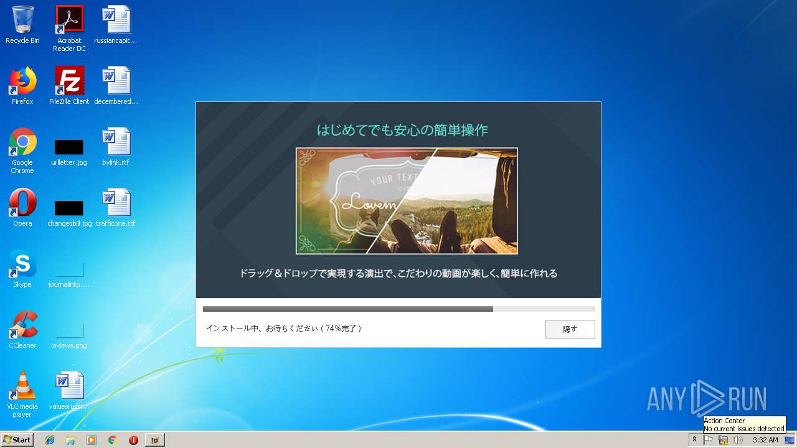Open Internet Explorer from taskbar

click(50, 440)
